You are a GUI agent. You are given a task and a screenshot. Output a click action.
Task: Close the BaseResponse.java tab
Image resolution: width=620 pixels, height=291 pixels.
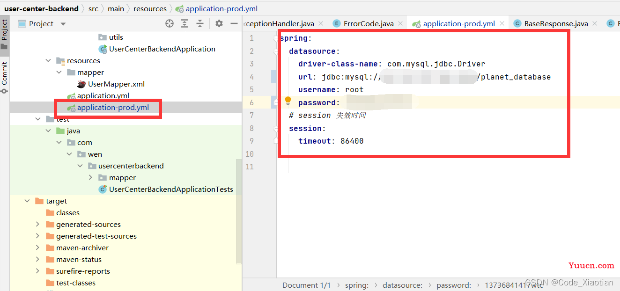(x=595, y=23)
